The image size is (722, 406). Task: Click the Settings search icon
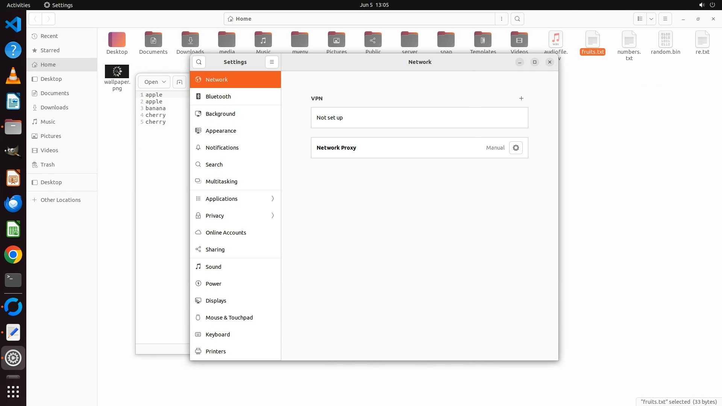tap(199, 62)
